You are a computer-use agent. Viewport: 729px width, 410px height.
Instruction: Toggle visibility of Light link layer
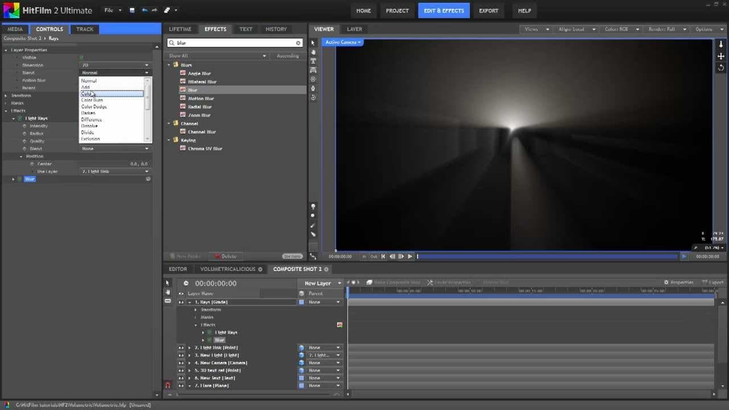(181, 347)
